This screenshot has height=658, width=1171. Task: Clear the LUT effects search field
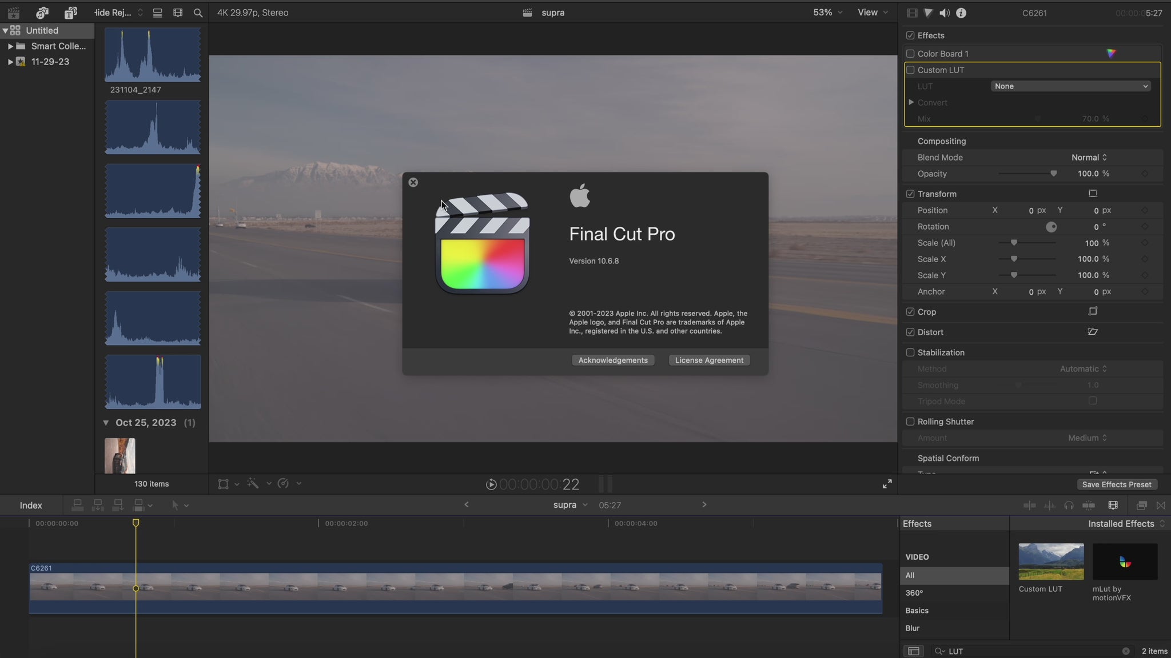point(1125,651)
